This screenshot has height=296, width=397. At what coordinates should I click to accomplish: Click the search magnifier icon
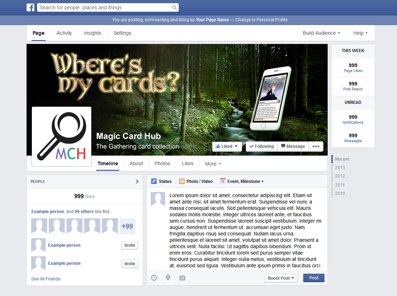[174, 7]
